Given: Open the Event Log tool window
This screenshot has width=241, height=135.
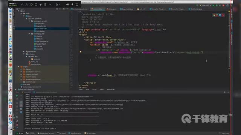Looking at the screenshot, I should point(224,133).
